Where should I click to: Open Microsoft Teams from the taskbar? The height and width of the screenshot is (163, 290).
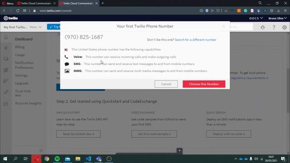(99, 159)
